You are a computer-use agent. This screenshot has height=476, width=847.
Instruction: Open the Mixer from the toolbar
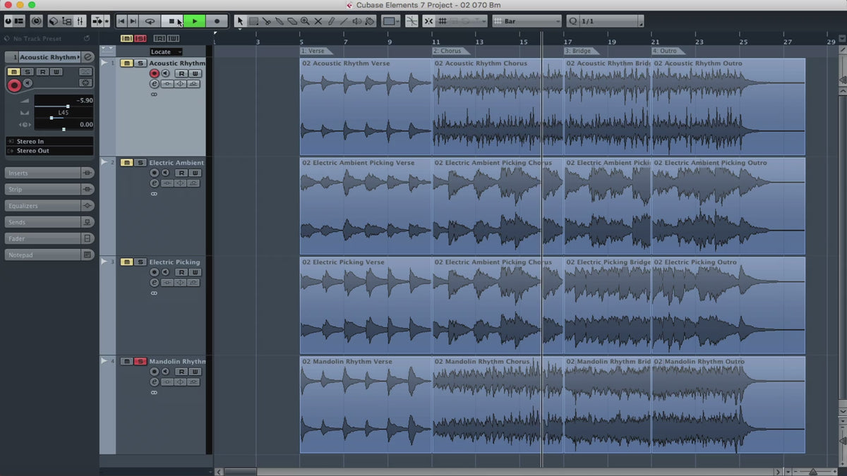80,21
